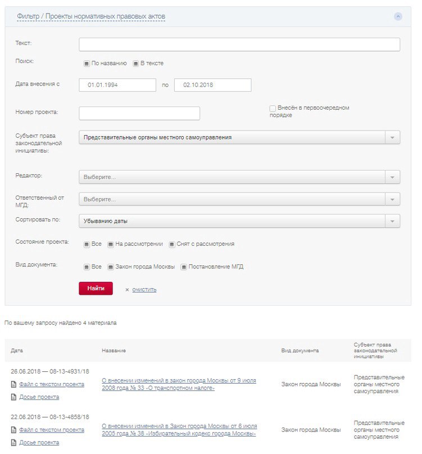Click Закон города Москвы cell in the 26.06.2018 row
This screenshot has height=454, width=422.
click(x=311, y=384)
